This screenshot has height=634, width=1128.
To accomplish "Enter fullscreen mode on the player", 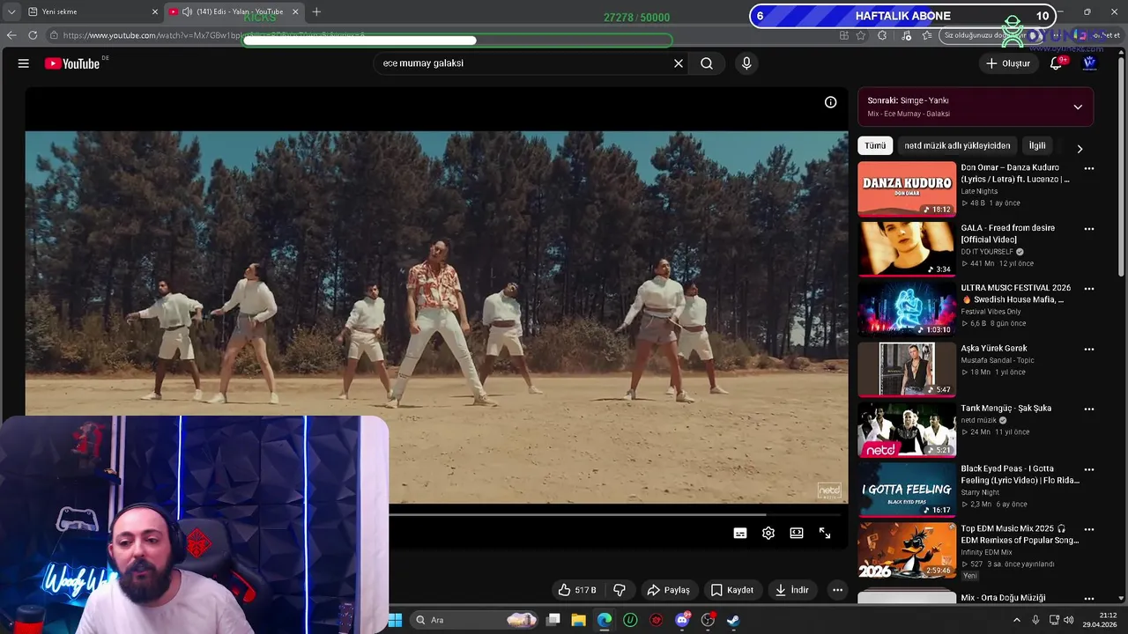I will pyautogui.click(x=825, y=533).
